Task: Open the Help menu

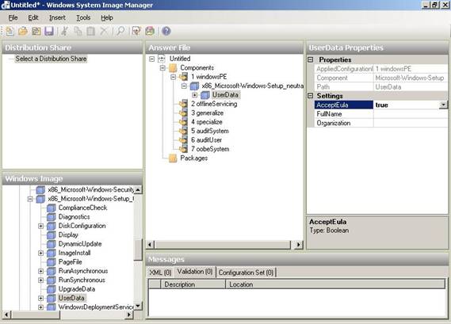Action: (x=107, y=18)
